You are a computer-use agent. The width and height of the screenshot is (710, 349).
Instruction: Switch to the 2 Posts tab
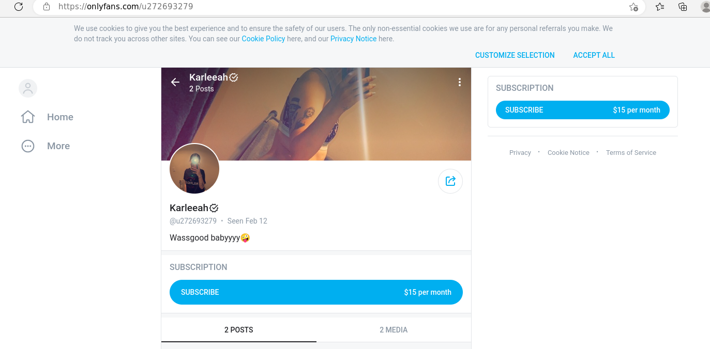pyautogui.click(x=239, y=330)
